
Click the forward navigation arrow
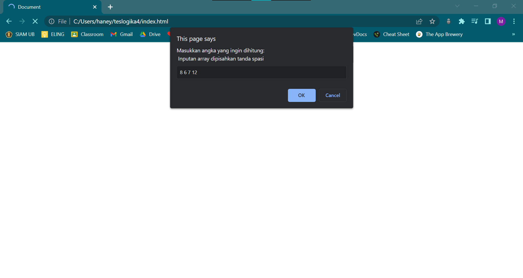[22, 21]
